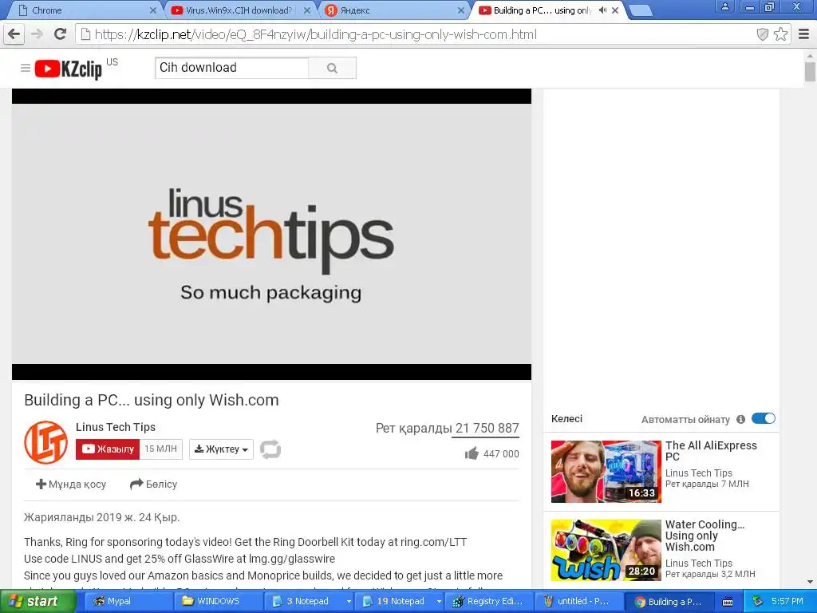Open the Linus Tech Tips channel avatar
The width and height of the screenshot is (817, 613).
coord(45,442)
